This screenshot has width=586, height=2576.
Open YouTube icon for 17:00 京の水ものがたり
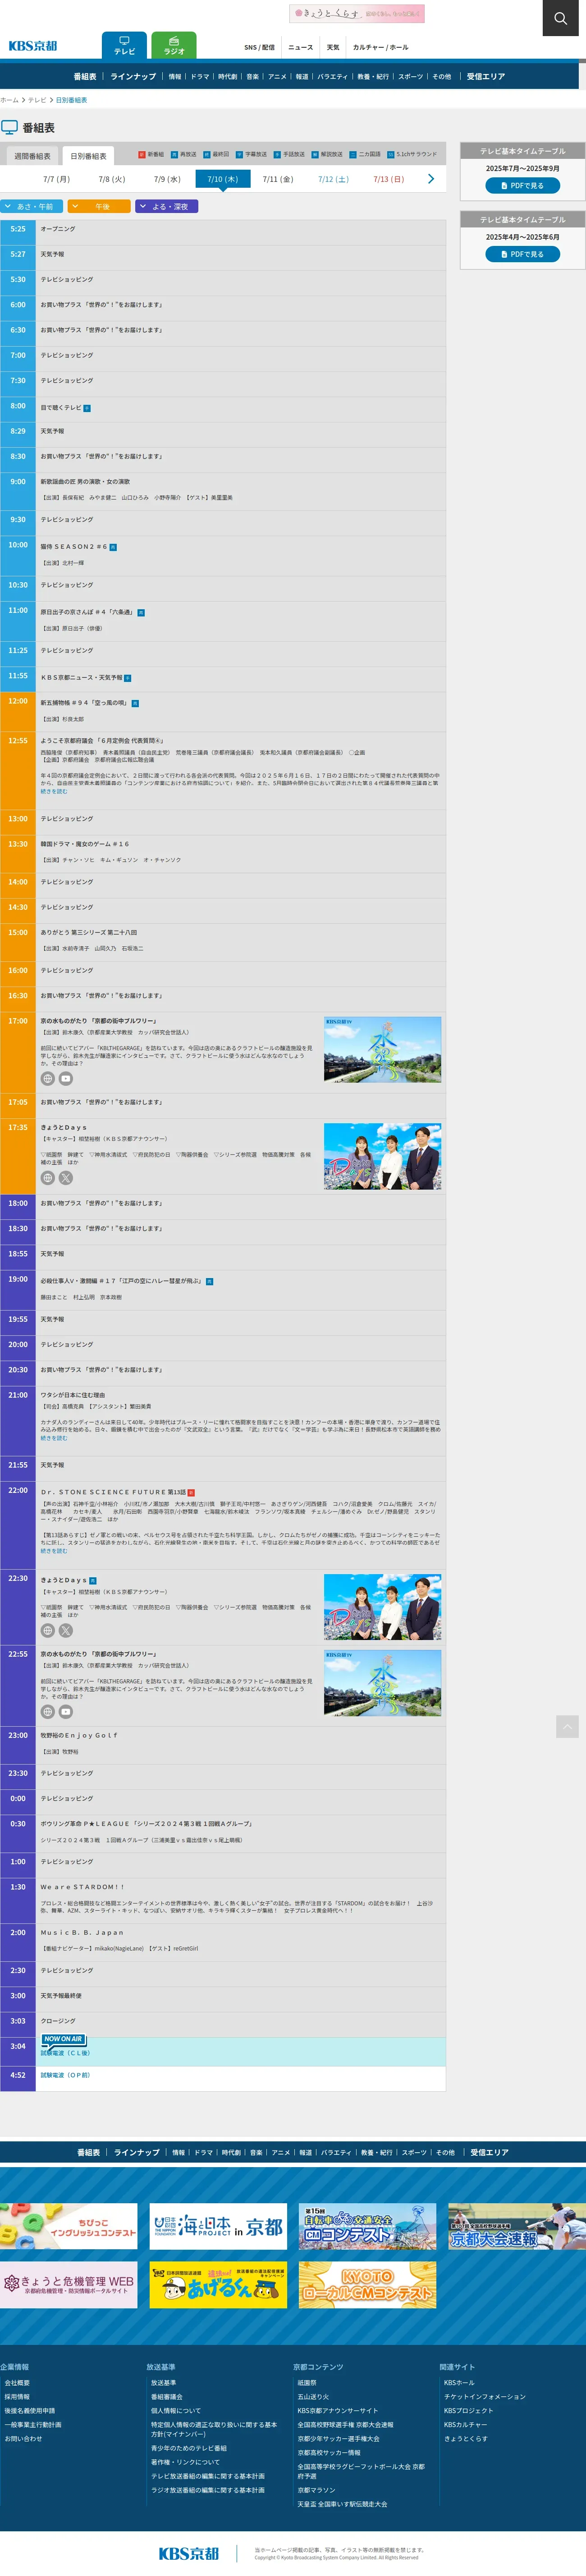66,1079
